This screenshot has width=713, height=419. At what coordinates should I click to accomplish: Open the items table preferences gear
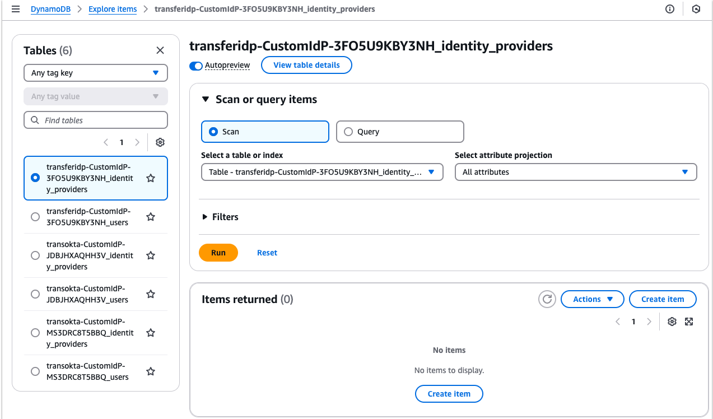click(x=672, y=321)
